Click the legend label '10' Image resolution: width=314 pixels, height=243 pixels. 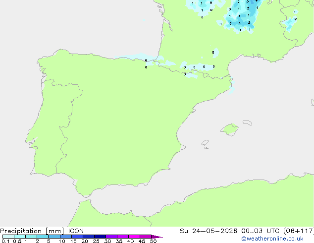62,241
